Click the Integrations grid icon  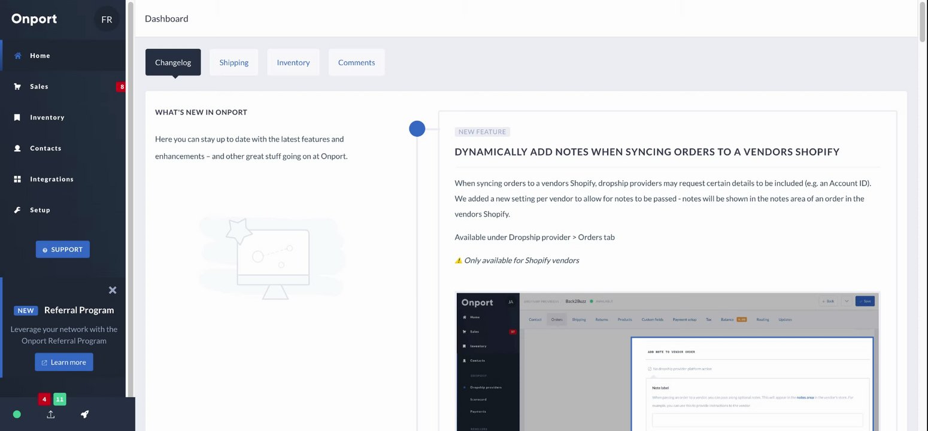point(17,179)
